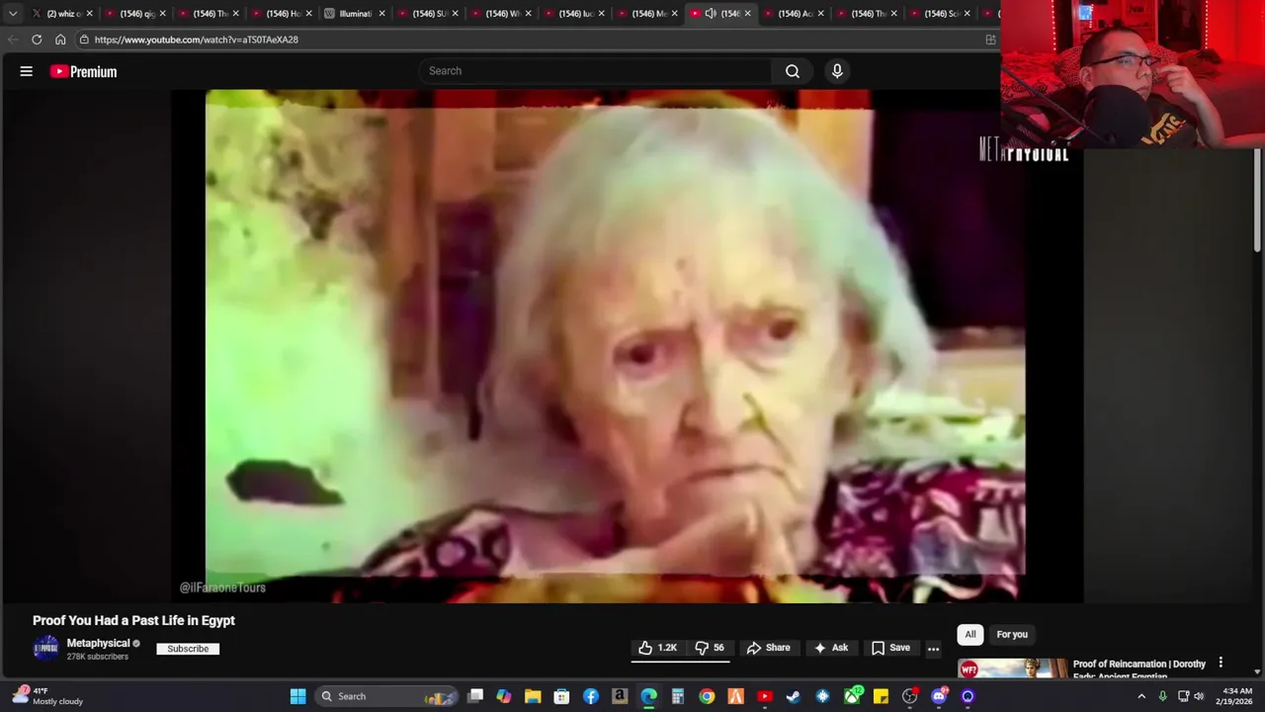Open Proof of Reincarnation video thumbnail

1012,668
